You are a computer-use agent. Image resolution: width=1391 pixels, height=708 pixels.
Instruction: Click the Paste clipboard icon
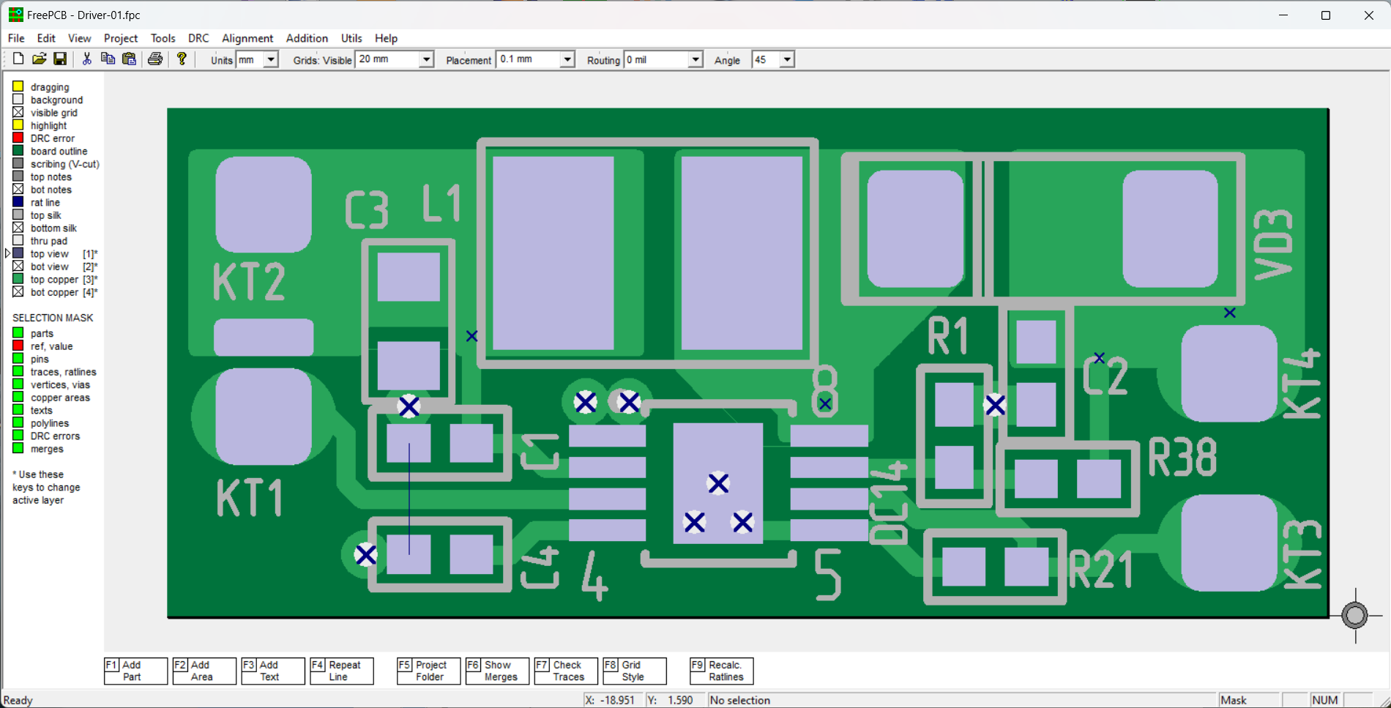[130, 59]
